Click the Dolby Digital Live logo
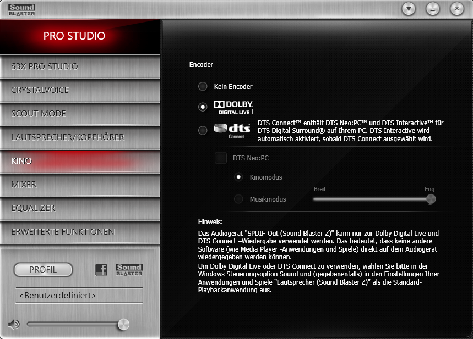 coord(233,107)
